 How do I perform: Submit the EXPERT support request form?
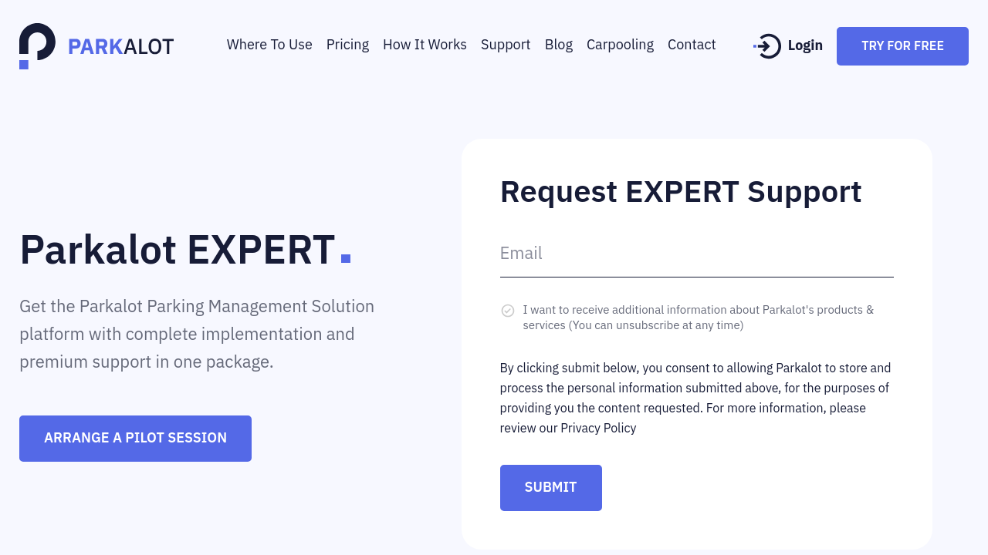point(550,487)
